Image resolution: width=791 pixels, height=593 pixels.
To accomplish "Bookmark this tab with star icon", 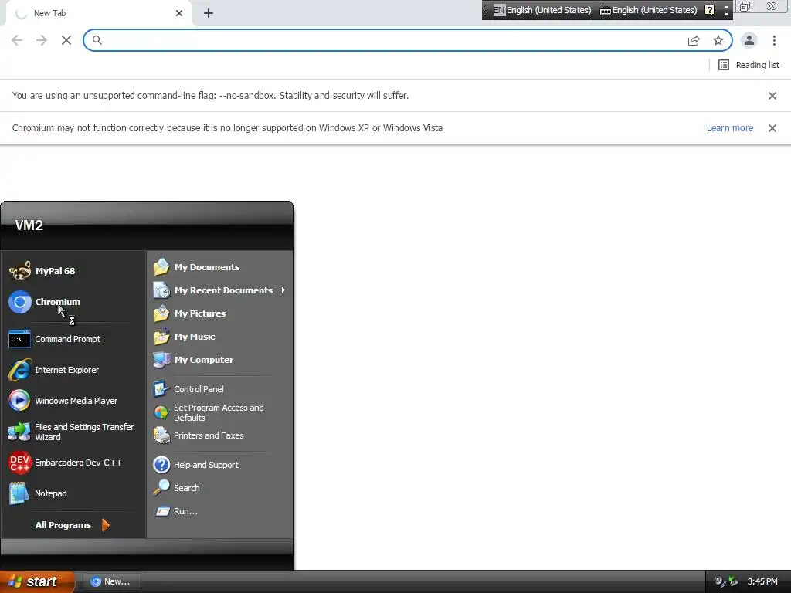I will (718, 40).
